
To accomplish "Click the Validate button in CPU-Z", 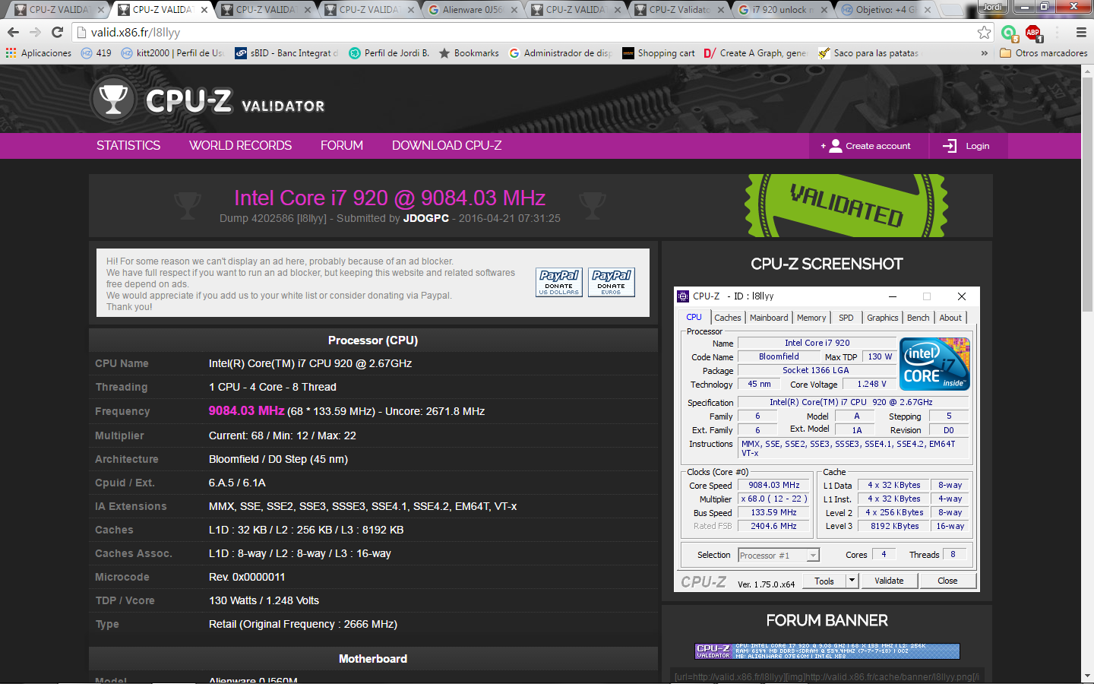I will click(x=889, y=581).
